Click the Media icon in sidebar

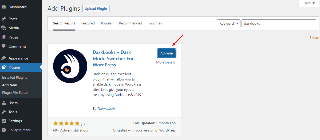[4, 28]
